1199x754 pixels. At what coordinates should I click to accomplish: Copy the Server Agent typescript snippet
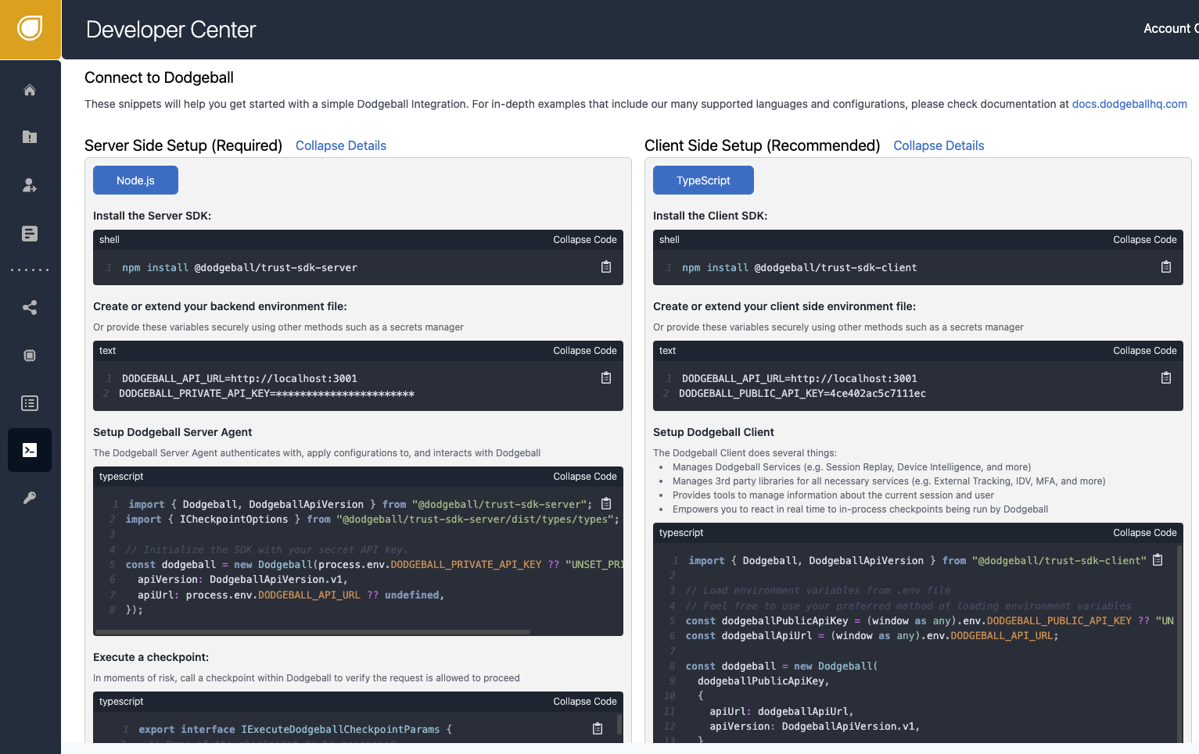[x=606, y=504]
